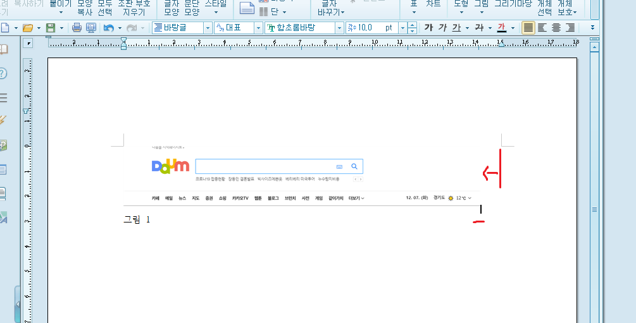Click the stacked pages sidebar icon
Viewport: 636px width, 323px height.
(x=3, y=193)
